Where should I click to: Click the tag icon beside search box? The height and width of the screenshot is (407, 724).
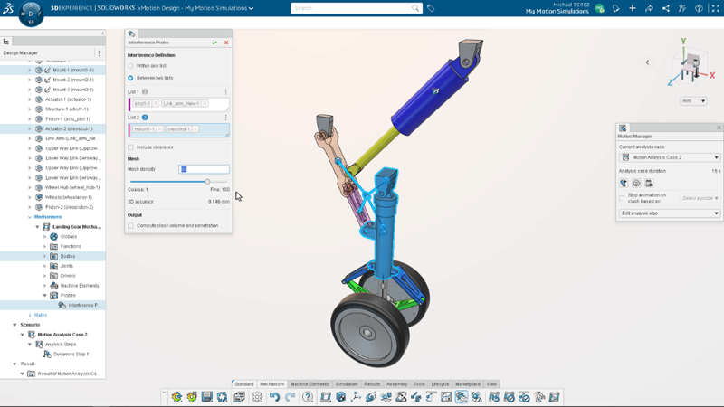click(x=431, y=8)
